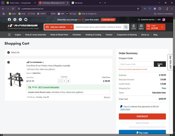Viewport: 175px width, 136px height.
Task: Open the Exterior menu
Action: [109, 35]
